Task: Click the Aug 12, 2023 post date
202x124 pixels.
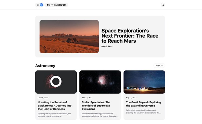Action: point(131,97)
